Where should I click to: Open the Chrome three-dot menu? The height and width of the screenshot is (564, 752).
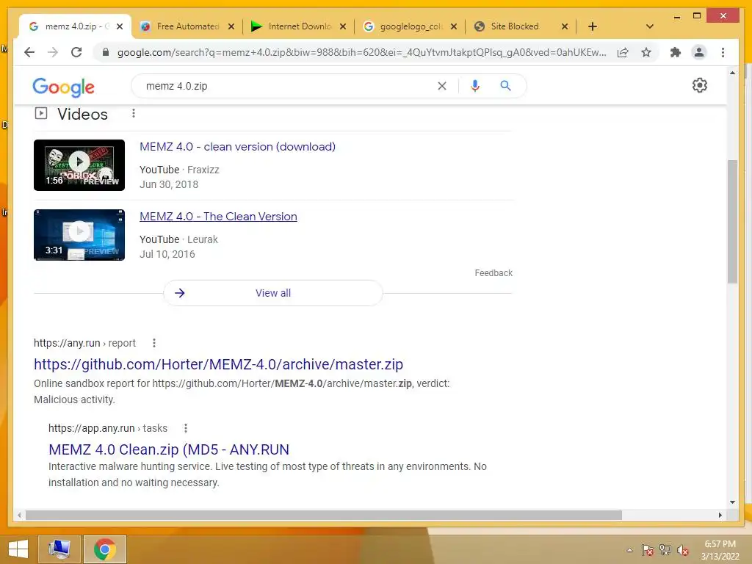(723, 52)
